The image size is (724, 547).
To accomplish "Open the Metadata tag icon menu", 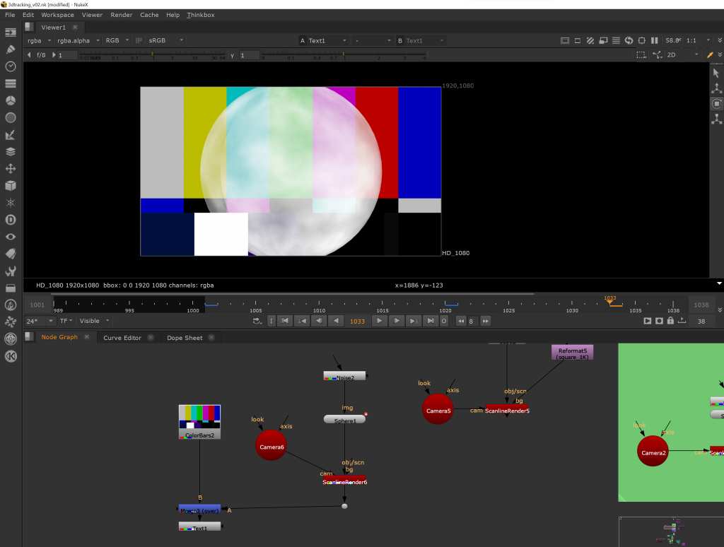I will (11, 254).
